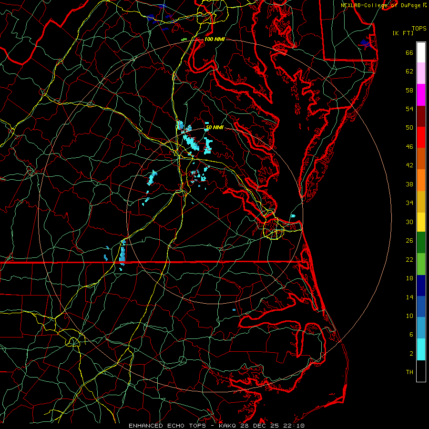Click the cyan legend swatch
The height and width of the screenshot is (429, 429).
pyautogui.click(x=421, y=349)
